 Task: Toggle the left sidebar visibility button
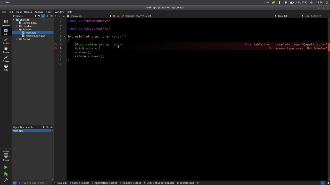click(x=14, y=183)
